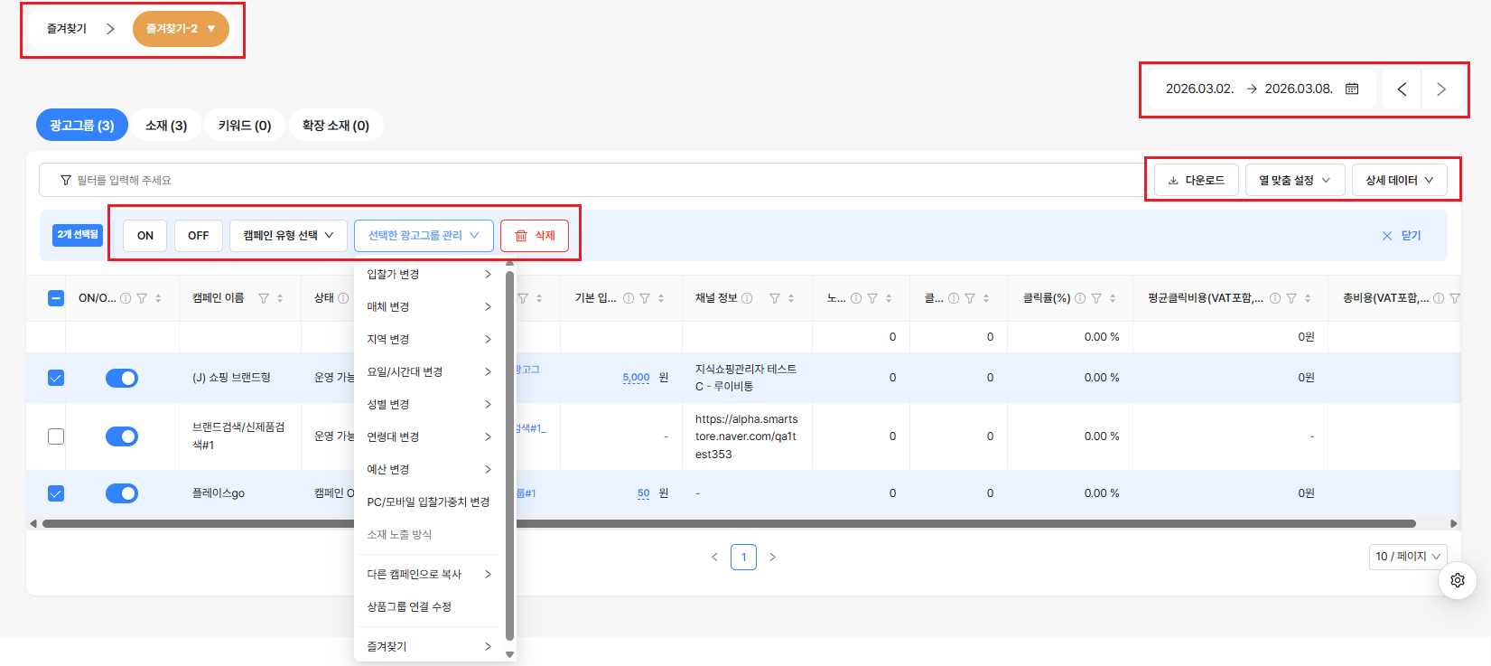Sort the 채널 정보 column via sort arrows
The height and width of the screenshot is (666, 1491).
point(791,298)
